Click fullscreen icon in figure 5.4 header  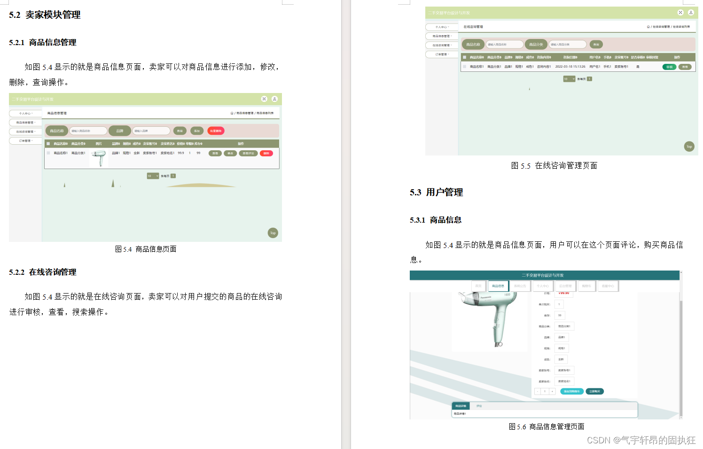point(264,99)
